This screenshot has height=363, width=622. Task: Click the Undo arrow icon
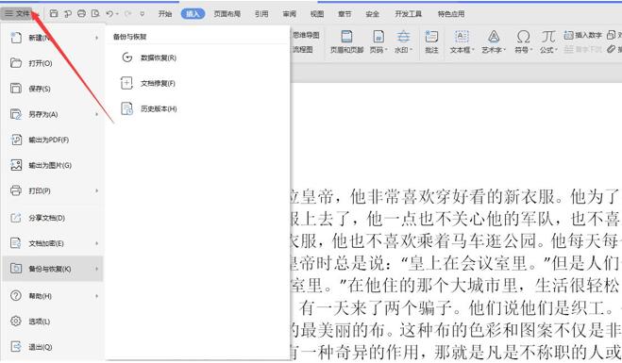(109, 13)
